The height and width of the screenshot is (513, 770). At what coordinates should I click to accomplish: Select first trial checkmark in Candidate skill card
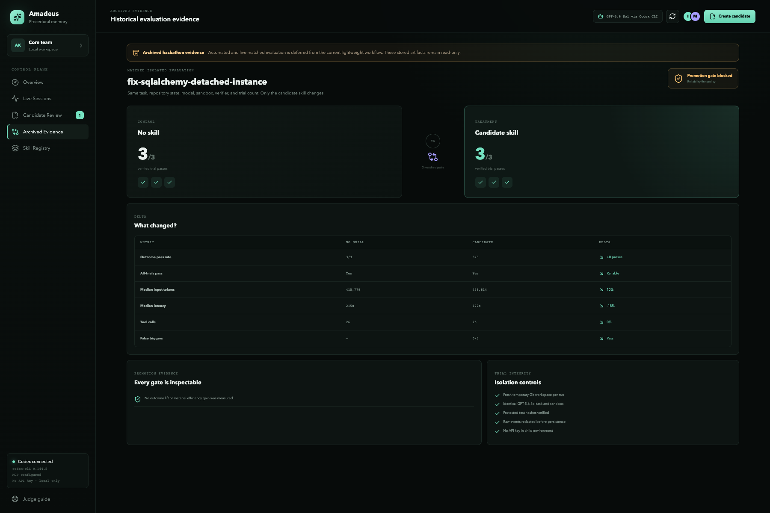click(x=480, y=182)
